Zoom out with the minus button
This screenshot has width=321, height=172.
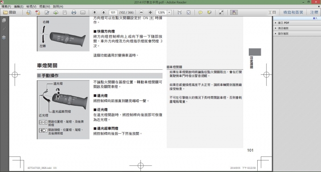141,12
